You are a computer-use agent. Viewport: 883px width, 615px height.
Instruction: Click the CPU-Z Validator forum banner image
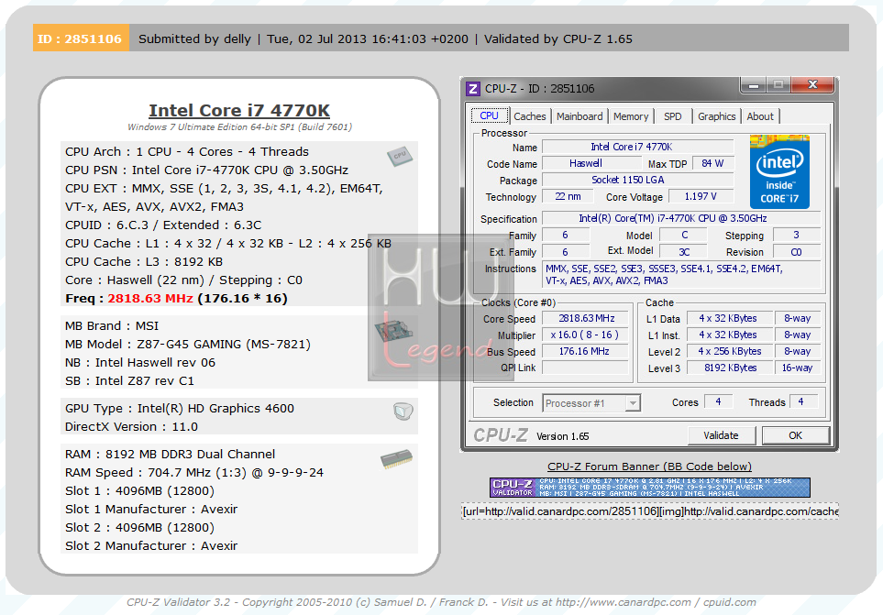650,488
